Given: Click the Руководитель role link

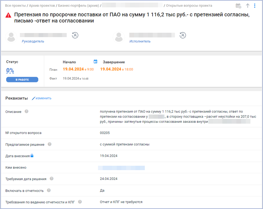Looking at the screenshot, I should (x=33, y=42).
